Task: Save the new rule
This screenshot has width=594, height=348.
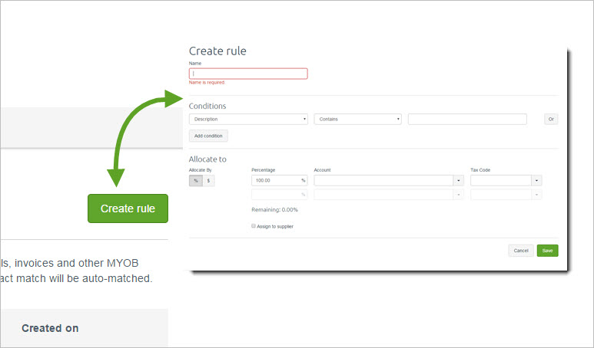Action: [547, 251]
